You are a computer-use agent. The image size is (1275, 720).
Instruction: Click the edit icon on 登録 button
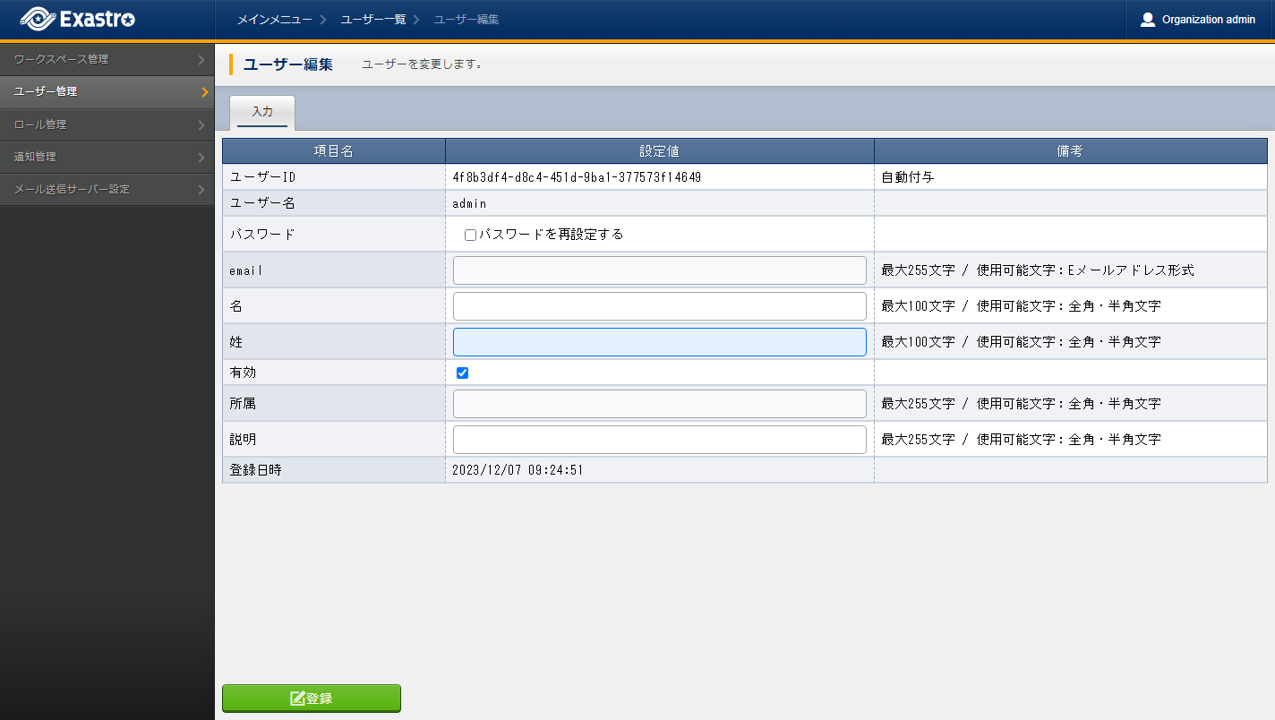point(297,699)
